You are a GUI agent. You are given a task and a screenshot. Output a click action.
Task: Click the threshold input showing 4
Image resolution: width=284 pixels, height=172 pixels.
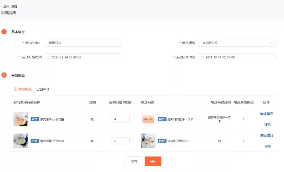click(120, 119)
